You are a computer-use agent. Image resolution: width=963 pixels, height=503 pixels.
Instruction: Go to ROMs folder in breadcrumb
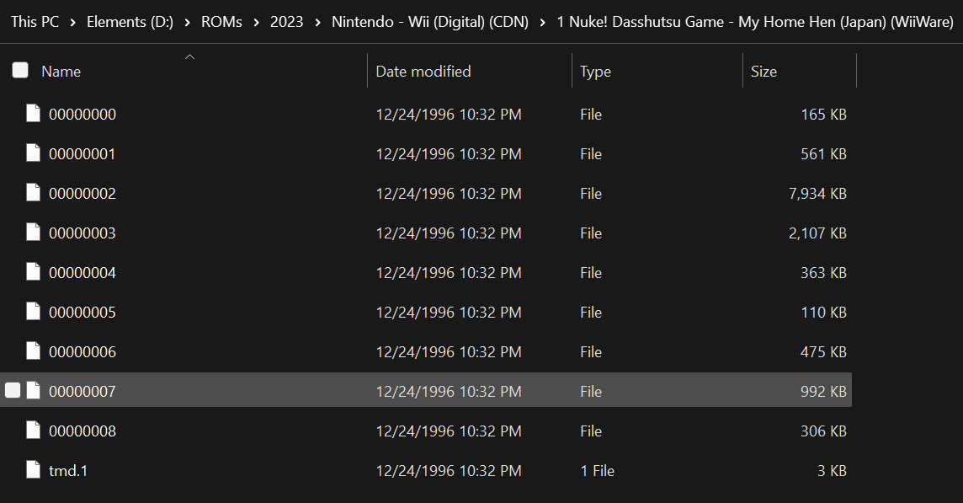coord(221,22)
